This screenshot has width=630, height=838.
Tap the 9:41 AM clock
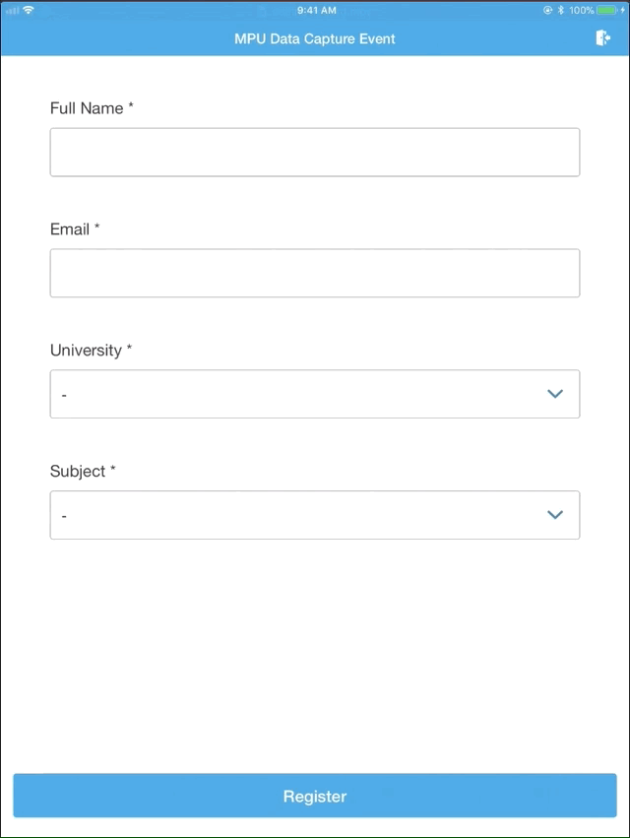pos(316,10)
